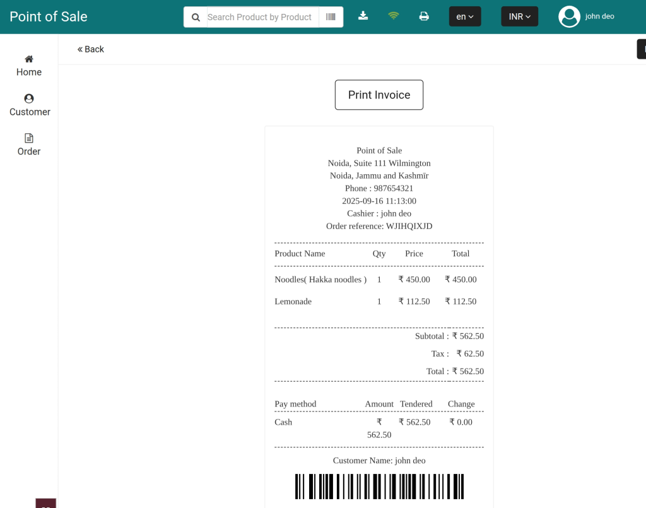Click the Order reference WJIHQIXJD text
Screen dimensions: 646x508
coord(379,226)
